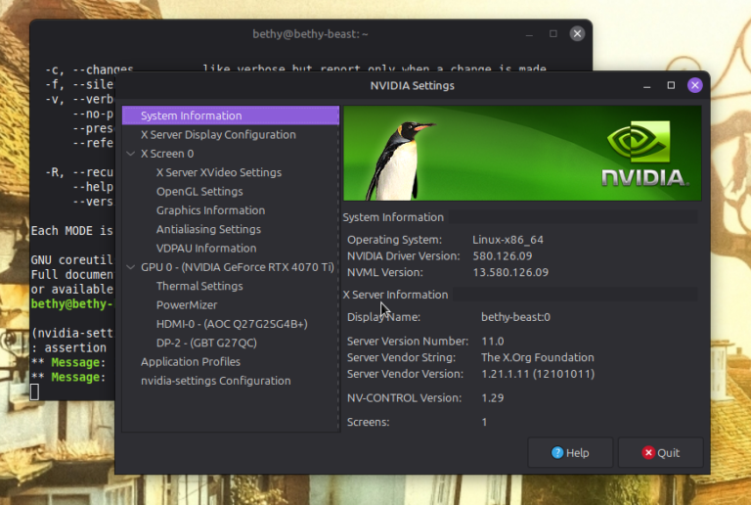Click the Help button
The height and width of the screenshot is (505, 751).
click(x=570, y=452)
